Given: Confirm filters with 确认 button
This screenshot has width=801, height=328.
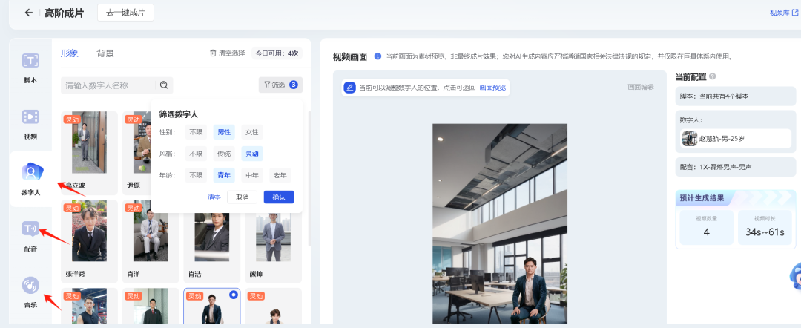Looking at the screenshot, I should (279, 197).
